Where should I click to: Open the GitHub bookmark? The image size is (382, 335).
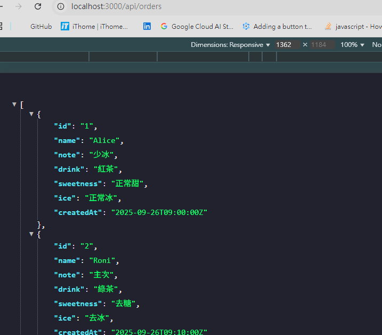pos(41,26)
